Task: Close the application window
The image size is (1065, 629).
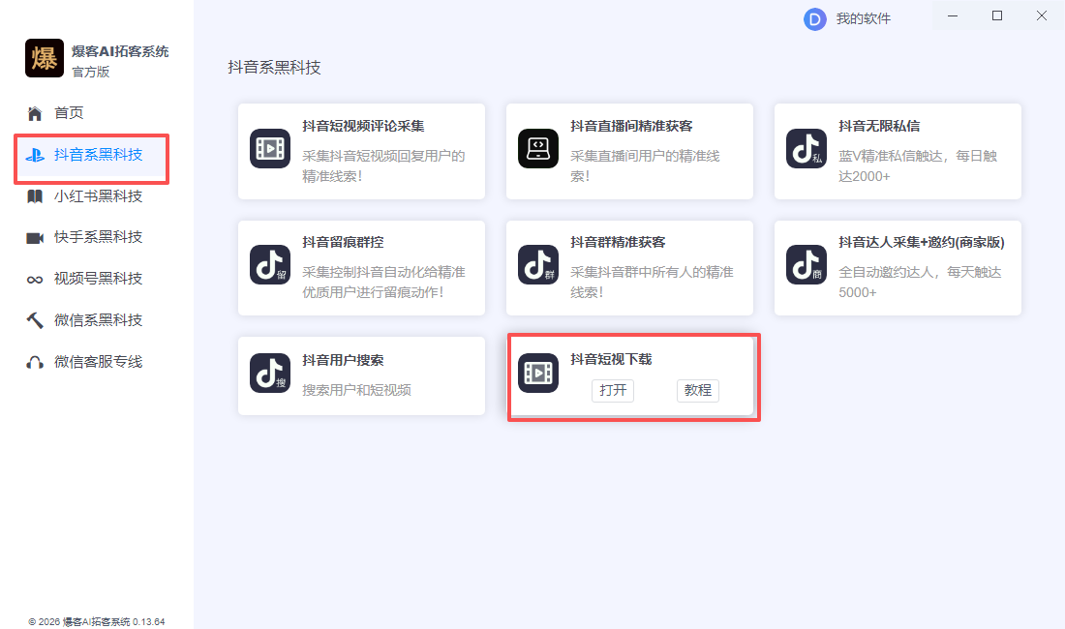Action: point(1041,15)
